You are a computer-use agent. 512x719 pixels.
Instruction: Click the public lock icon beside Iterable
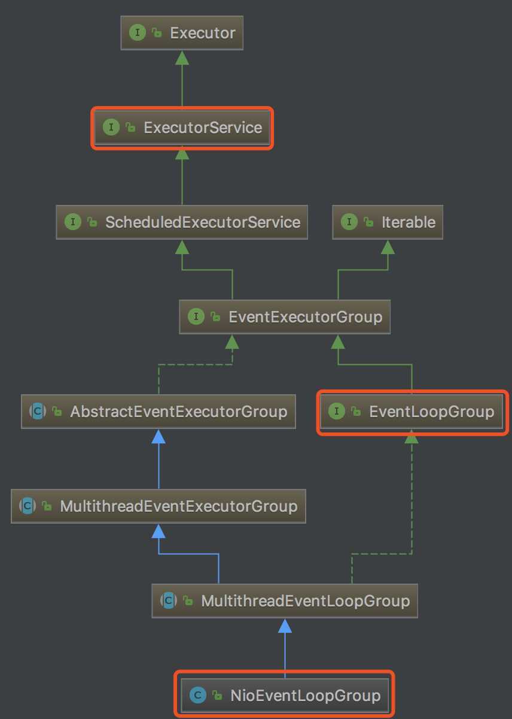(368, 223)
